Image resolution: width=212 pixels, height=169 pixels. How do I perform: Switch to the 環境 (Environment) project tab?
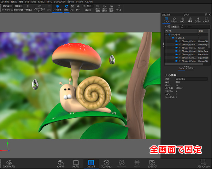[190, 19]
